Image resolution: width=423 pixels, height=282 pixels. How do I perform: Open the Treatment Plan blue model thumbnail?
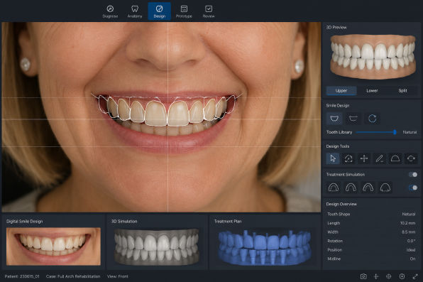coord(265,248)
